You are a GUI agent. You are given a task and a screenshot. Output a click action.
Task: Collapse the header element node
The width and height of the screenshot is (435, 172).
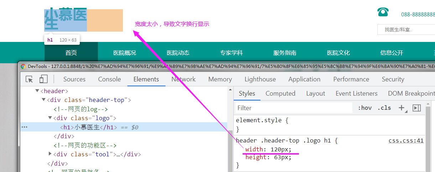(37, 91)
